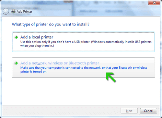Click the Add Printer title text
The image size is (162, 118).
coord(25,12)
